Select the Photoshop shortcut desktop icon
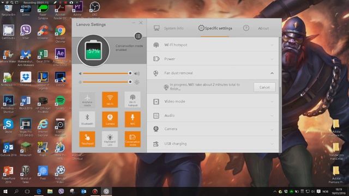Viewport: 349px width, 196px height. click(8, 104)
